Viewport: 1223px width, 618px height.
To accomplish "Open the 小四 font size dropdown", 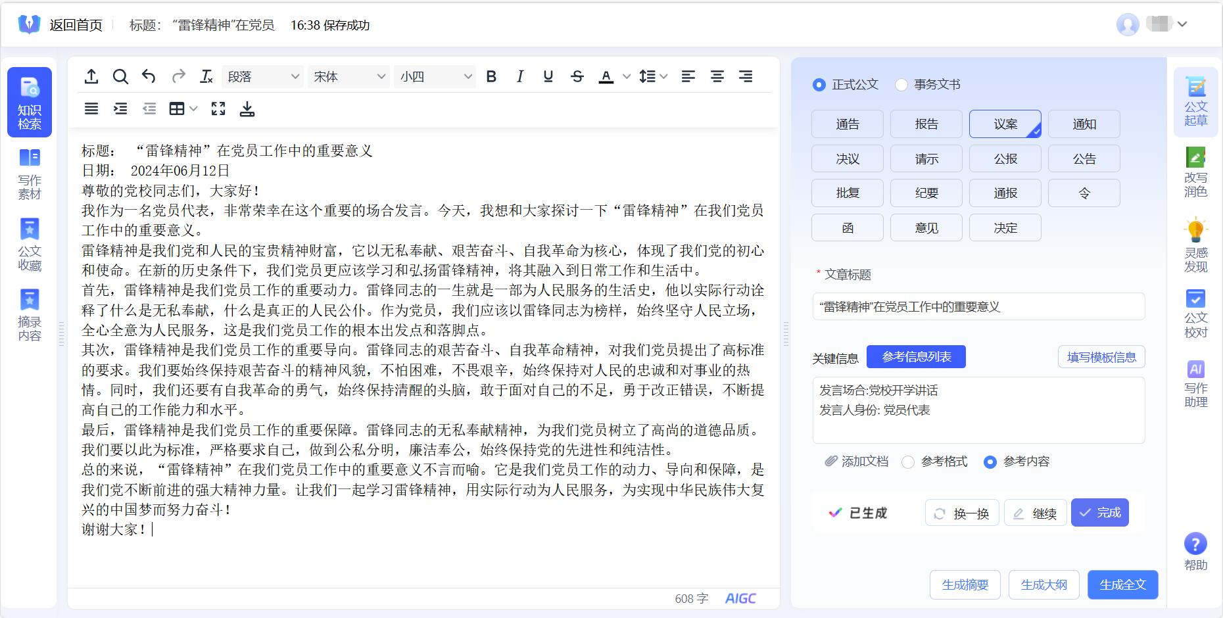I will click(x=435, y=77).
